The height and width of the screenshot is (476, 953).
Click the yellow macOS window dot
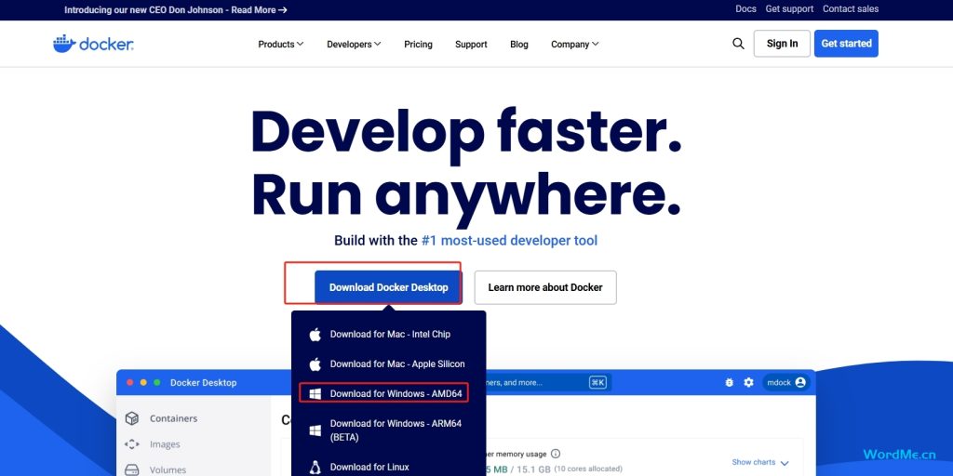pos(143,382)
